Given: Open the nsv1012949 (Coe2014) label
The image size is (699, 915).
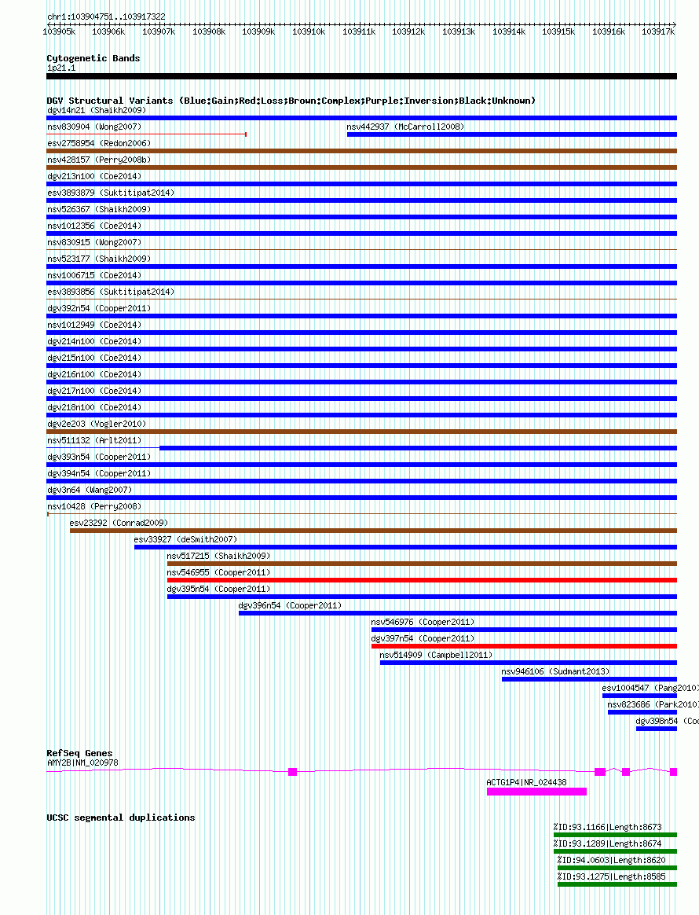Looking at the screenshot, I should 94,325.
